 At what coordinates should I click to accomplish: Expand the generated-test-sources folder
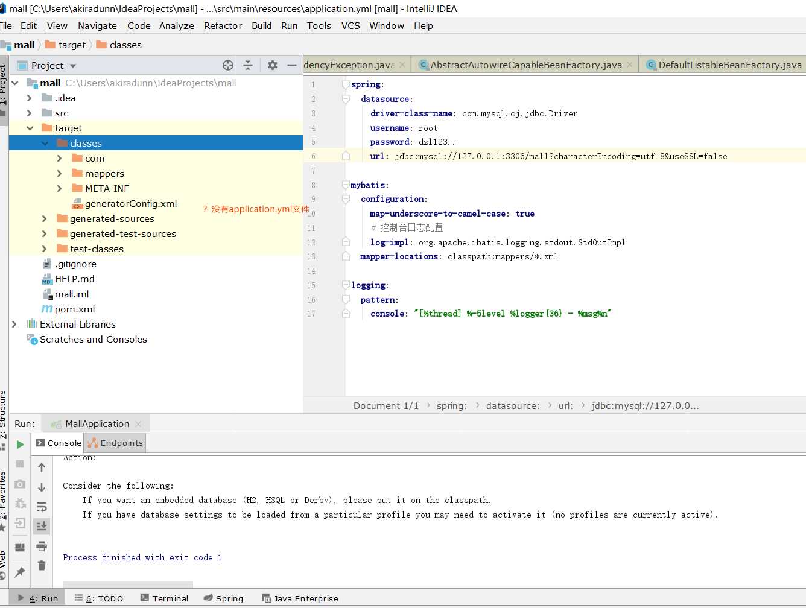44,233
